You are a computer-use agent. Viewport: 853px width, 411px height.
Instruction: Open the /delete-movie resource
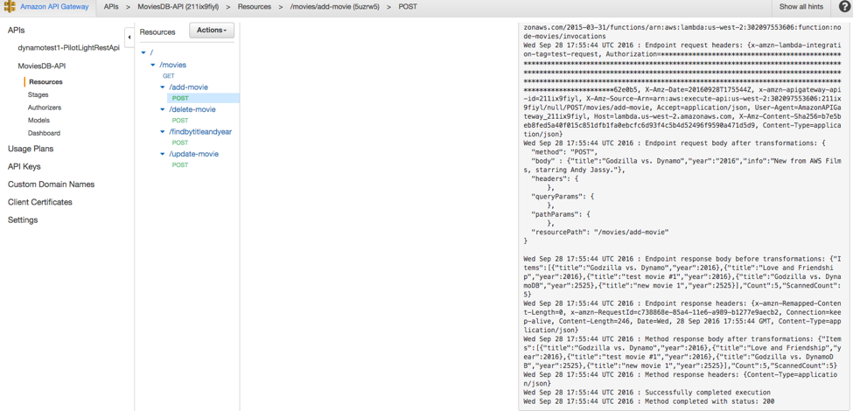point(192,109)
